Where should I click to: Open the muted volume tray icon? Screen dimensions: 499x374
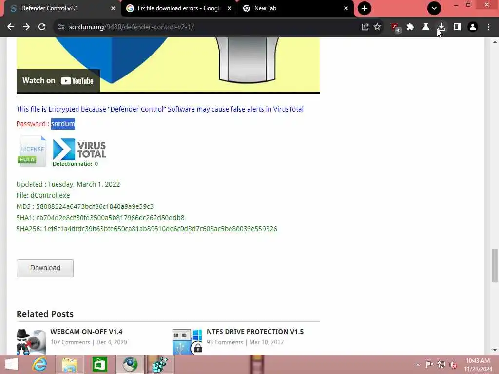coord(453,365)
